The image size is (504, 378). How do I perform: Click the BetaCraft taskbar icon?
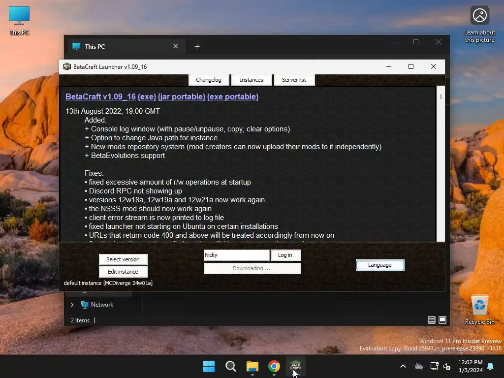point(295,366)
